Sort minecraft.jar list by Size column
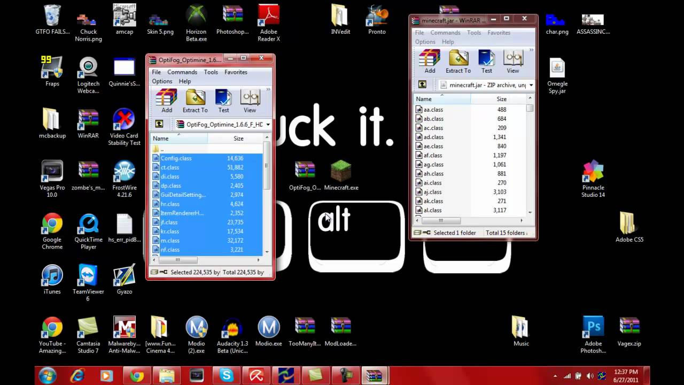The height and width of the screenshot is (385, 684). pos(498,99)
